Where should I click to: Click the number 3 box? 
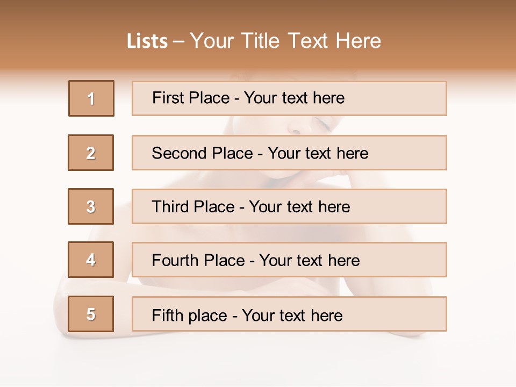pos(91,206)
